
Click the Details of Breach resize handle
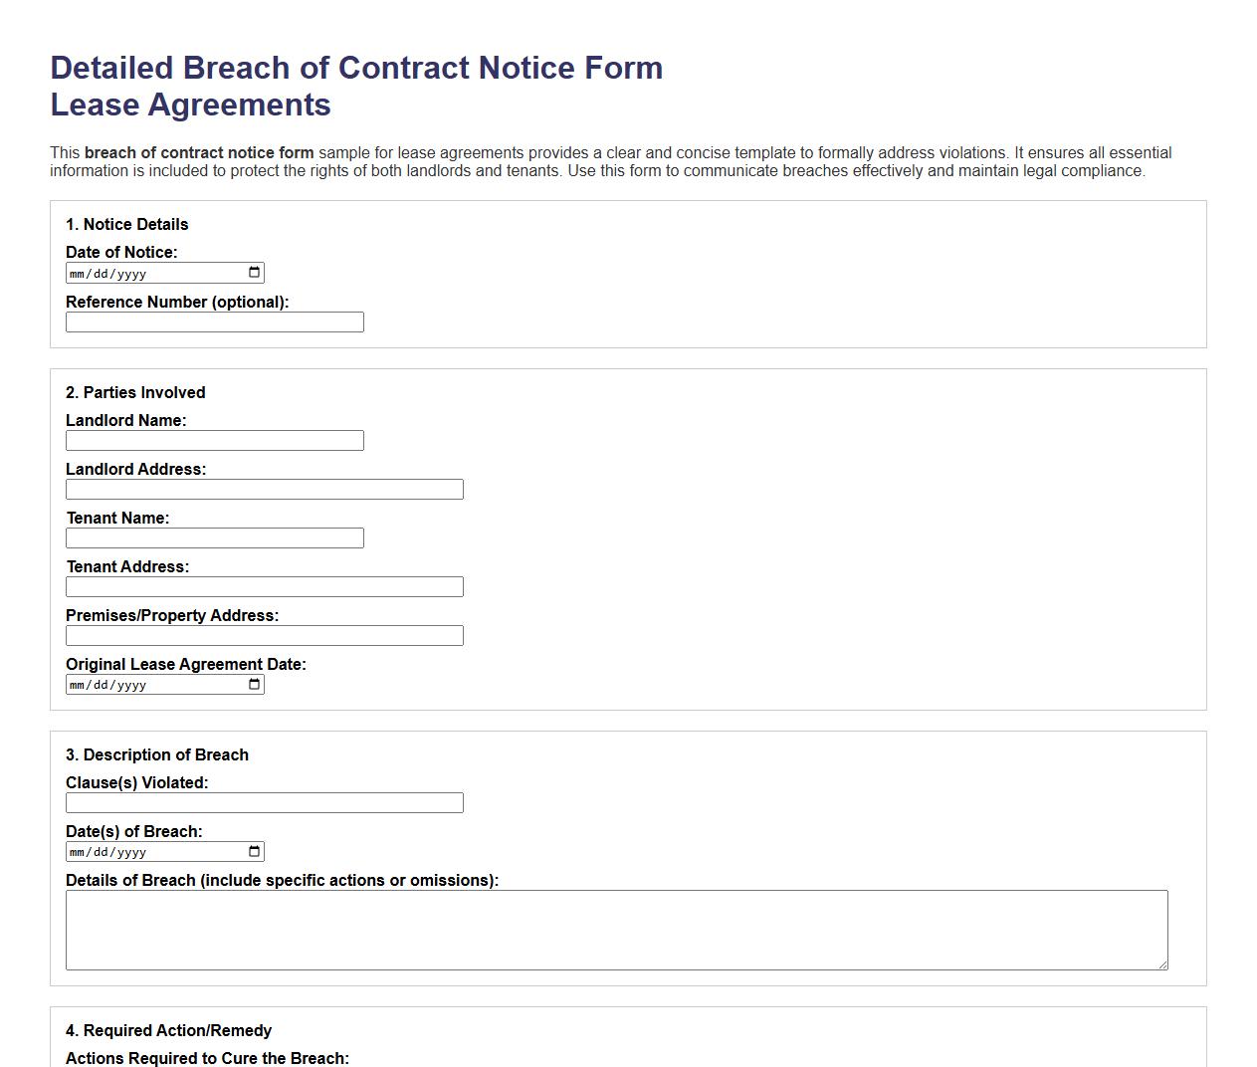[1162, 963]
